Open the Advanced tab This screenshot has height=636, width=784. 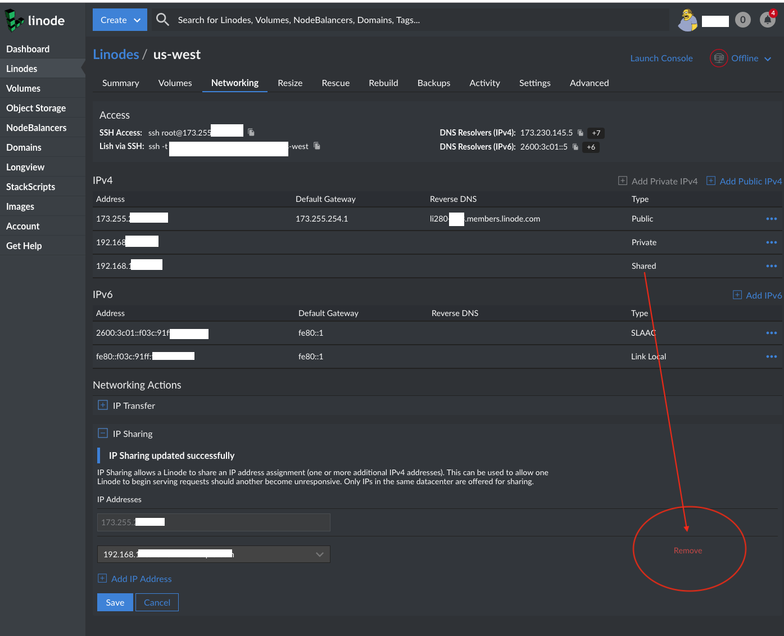589,83
